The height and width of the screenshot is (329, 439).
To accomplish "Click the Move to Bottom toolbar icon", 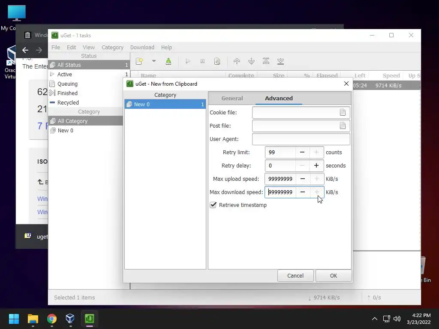I will [280, 61].
